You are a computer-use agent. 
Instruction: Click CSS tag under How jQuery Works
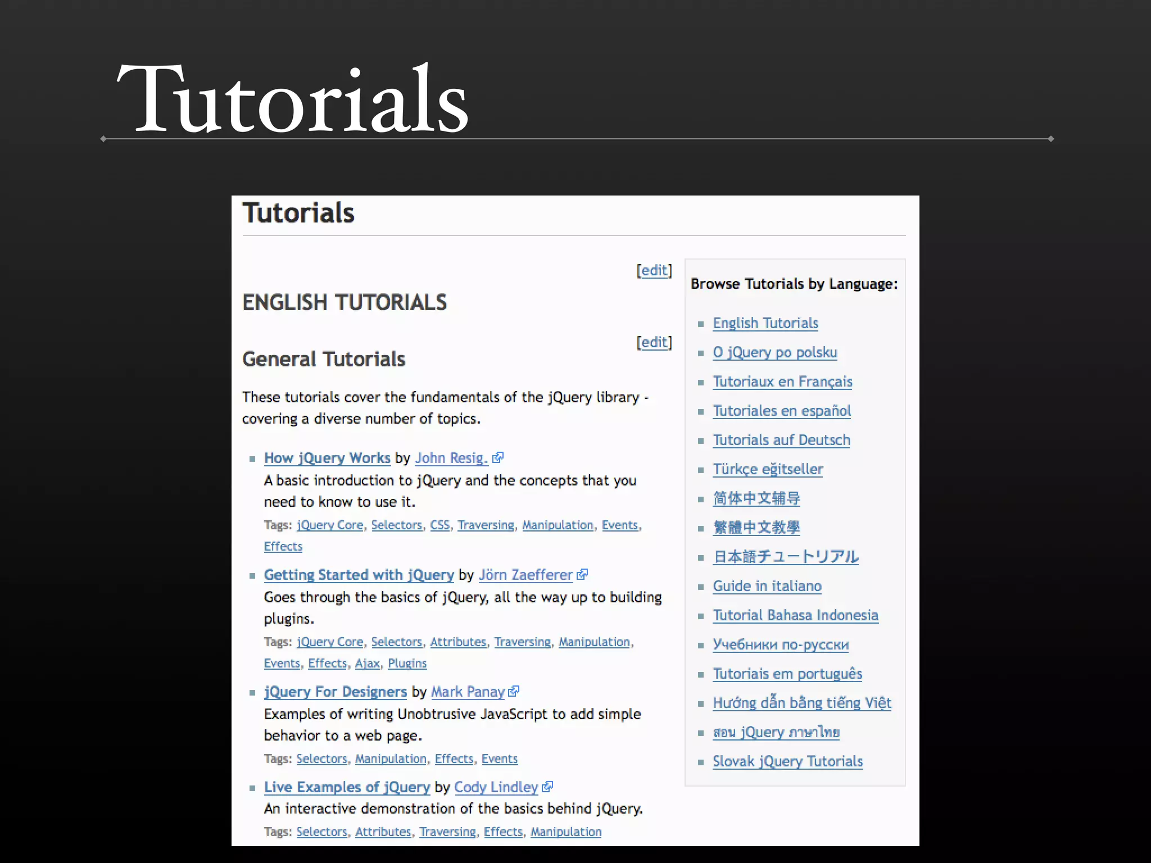coord(440,525)
